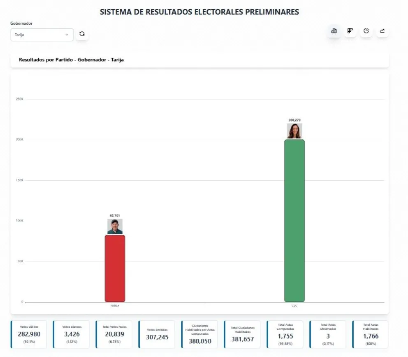
Task: Switch to the pie chart view
Action: [x=366, y=31]
